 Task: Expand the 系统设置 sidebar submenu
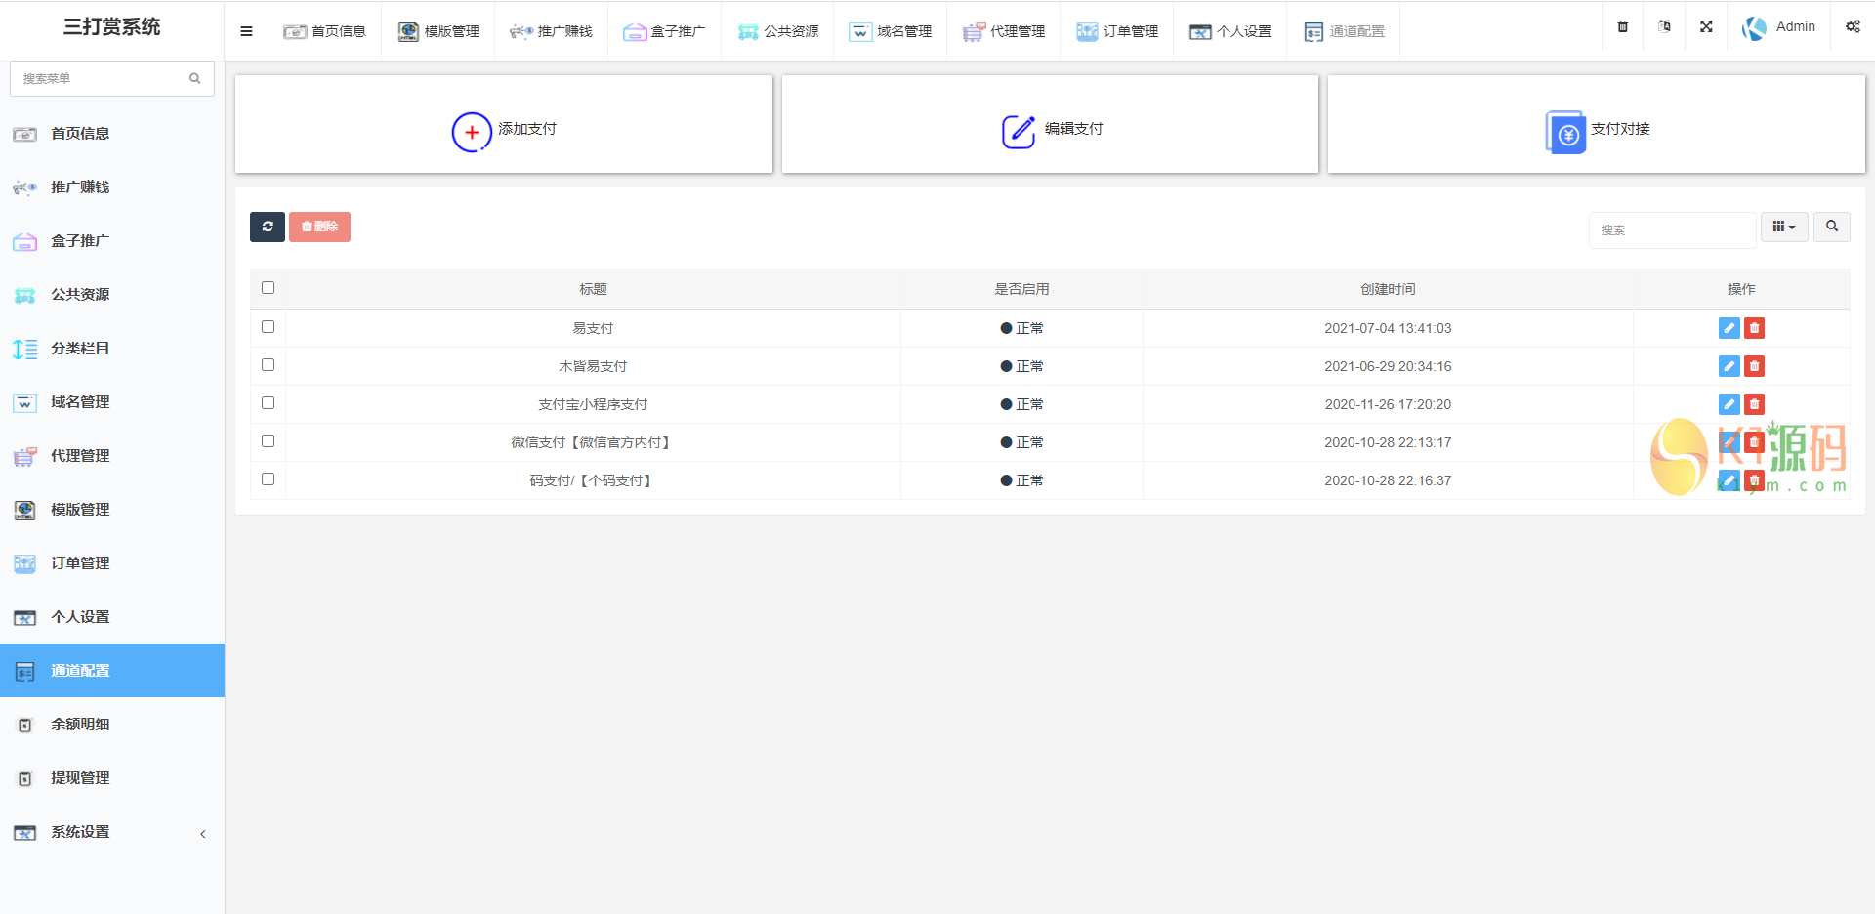click(112, 832)
